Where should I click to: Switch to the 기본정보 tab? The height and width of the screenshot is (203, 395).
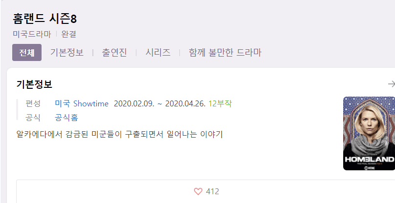point(67,53)
